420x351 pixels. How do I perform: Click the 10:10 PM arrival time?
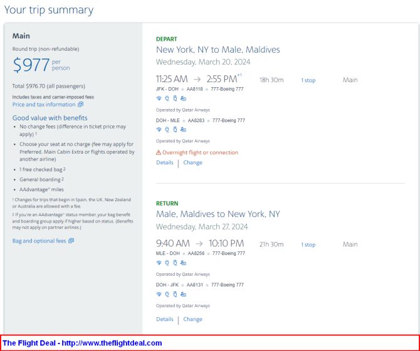[226, 243]
